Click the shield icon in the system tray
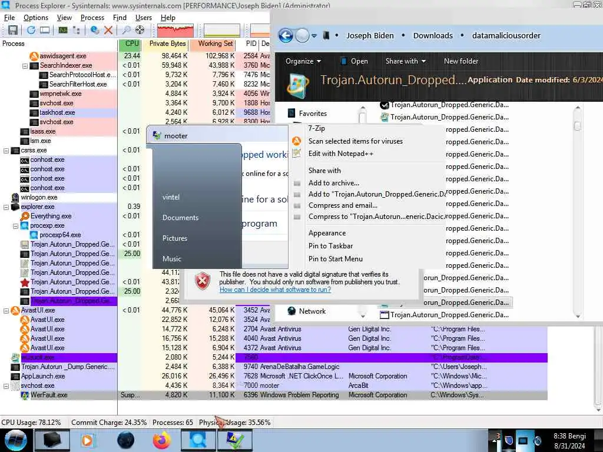This screenshot has width=603, height=452. tap(509, 440)
